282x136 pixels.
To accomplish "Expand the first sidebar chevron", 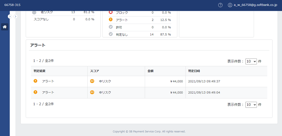I will [x=10, y=16].
